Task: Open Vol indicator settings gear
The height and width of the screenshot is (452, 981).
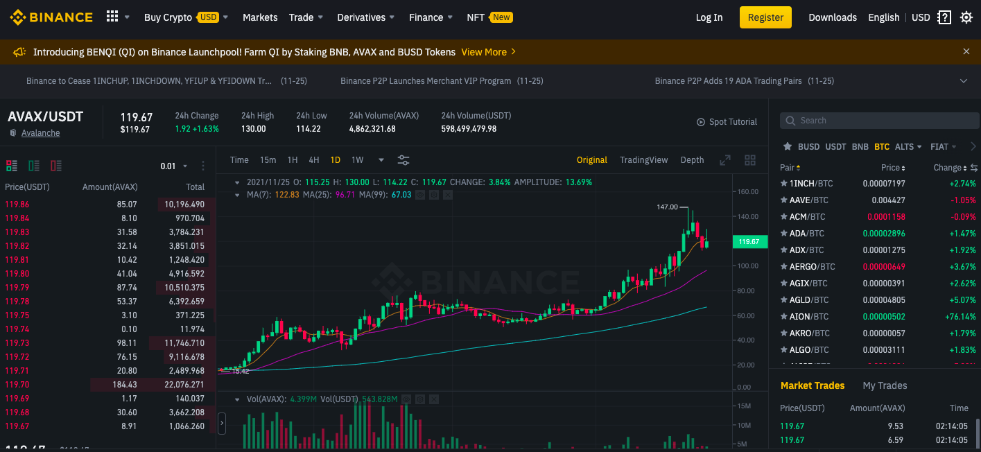Action: click(x=420, y=399)
